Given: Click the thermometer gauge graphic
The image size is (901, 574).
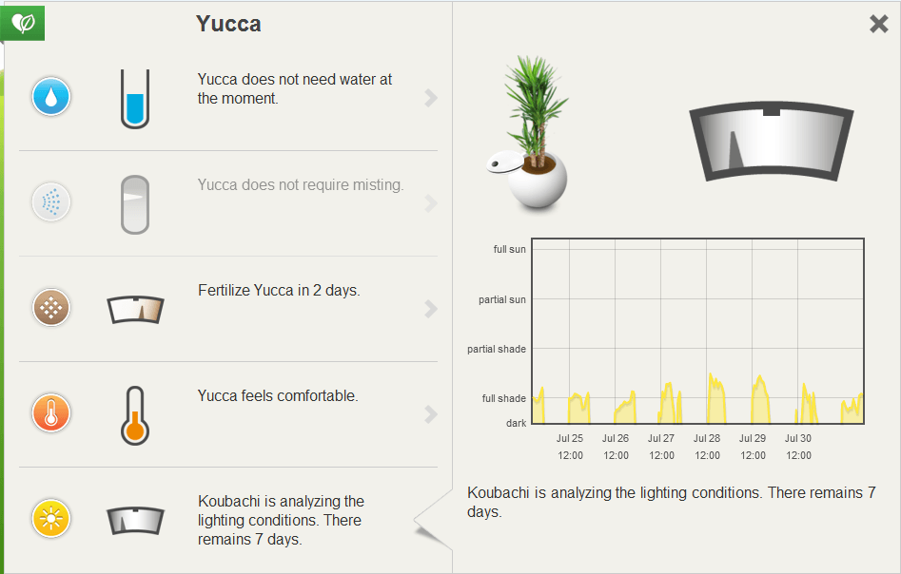Looking at the screenshot, I should tap(135, 415).
